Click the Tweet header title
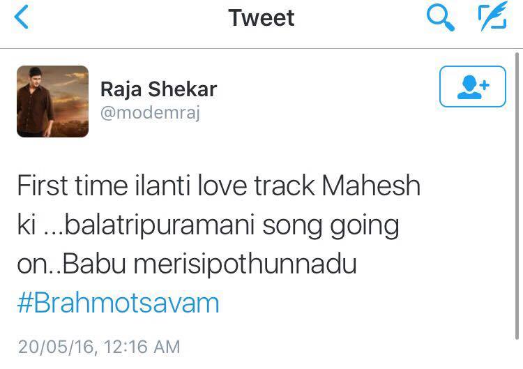 (x=261, y=17)
